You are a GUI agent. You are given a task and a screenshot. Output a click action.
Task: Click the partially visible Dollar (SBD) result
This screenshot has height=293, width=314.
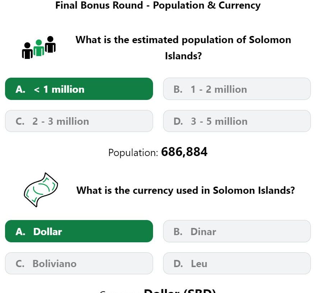(x=180, y=290)
